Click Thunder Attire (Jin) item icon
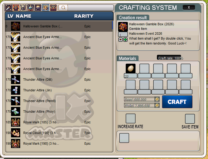This screenshot has height=159, width=208. 16,90
